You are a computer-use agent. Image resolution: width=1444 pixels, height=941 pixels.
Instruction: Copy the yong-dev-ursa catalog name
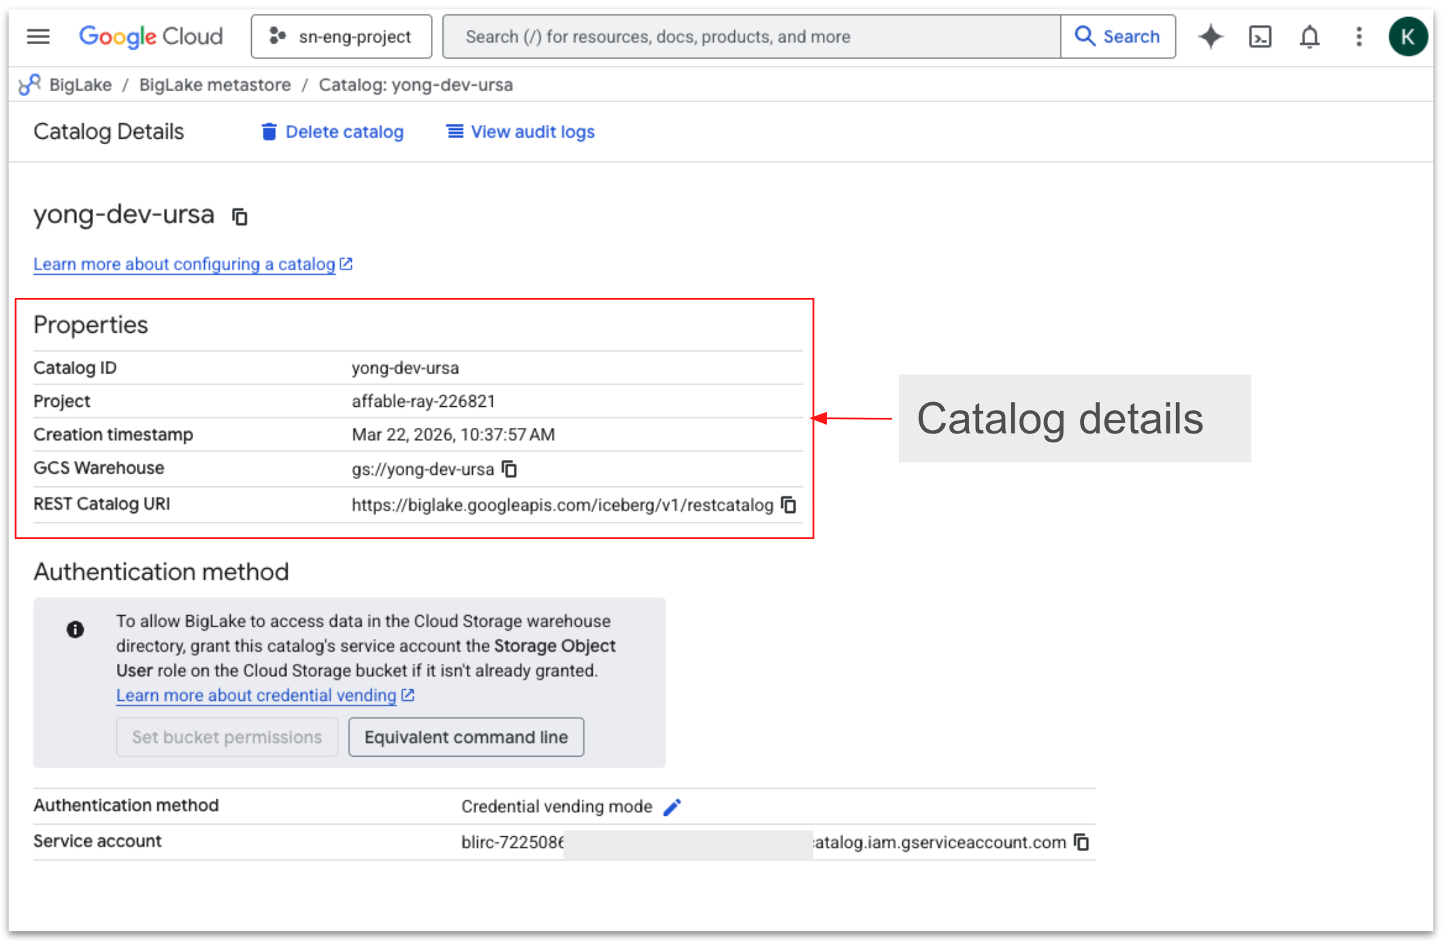point(240,217)
